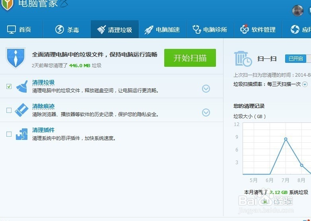
Task: Click the stethoscope icon for 电脑诊所
Action: pos(196,29)
